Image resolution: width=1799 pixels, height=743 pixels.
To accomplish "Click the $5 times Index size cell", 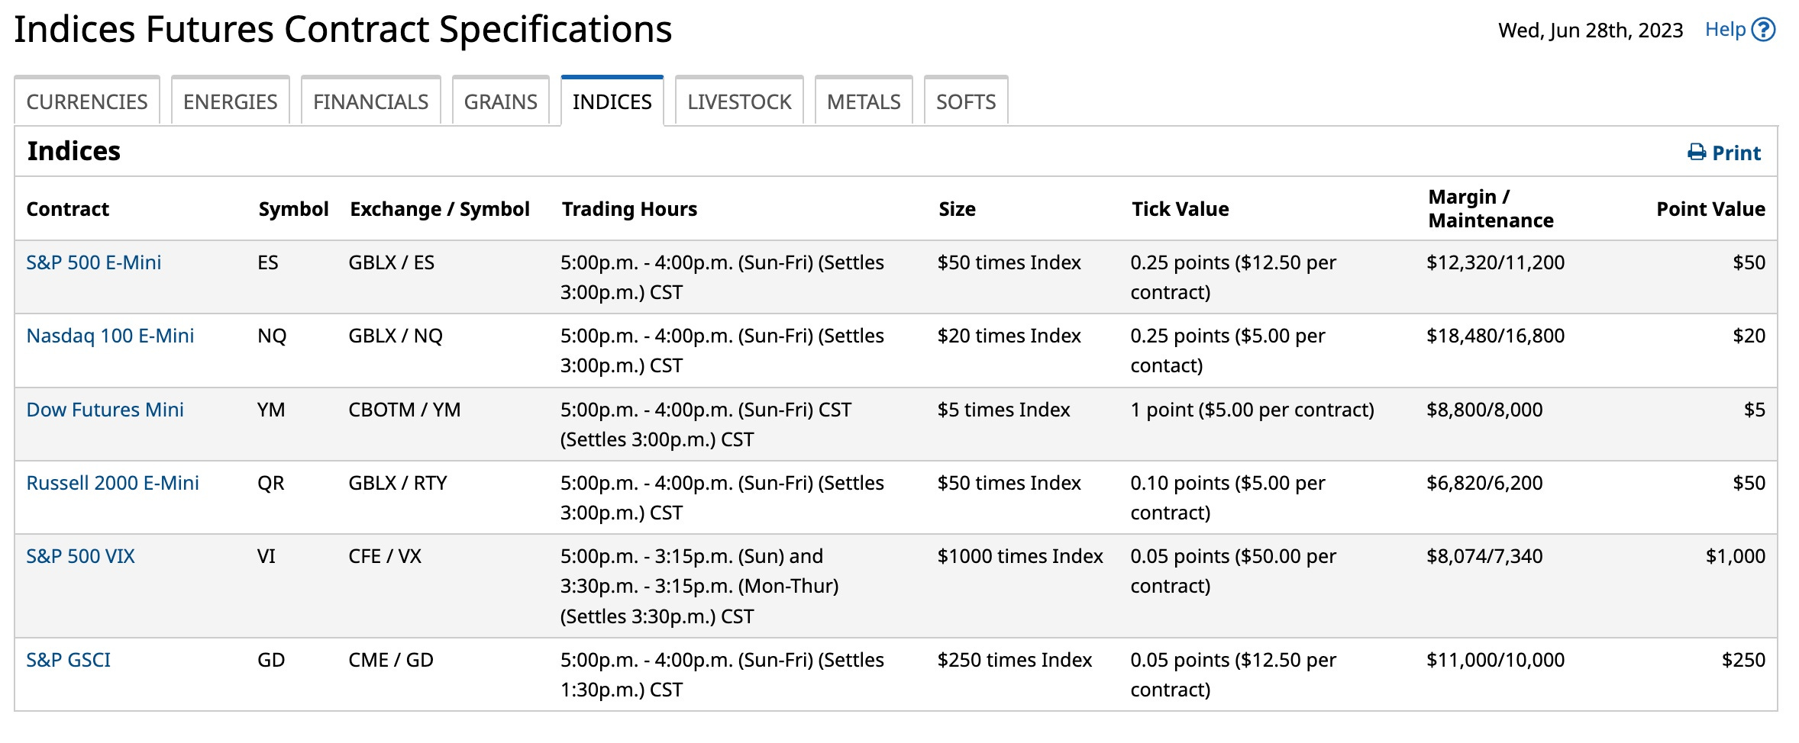I will [x=1004, y=410].
